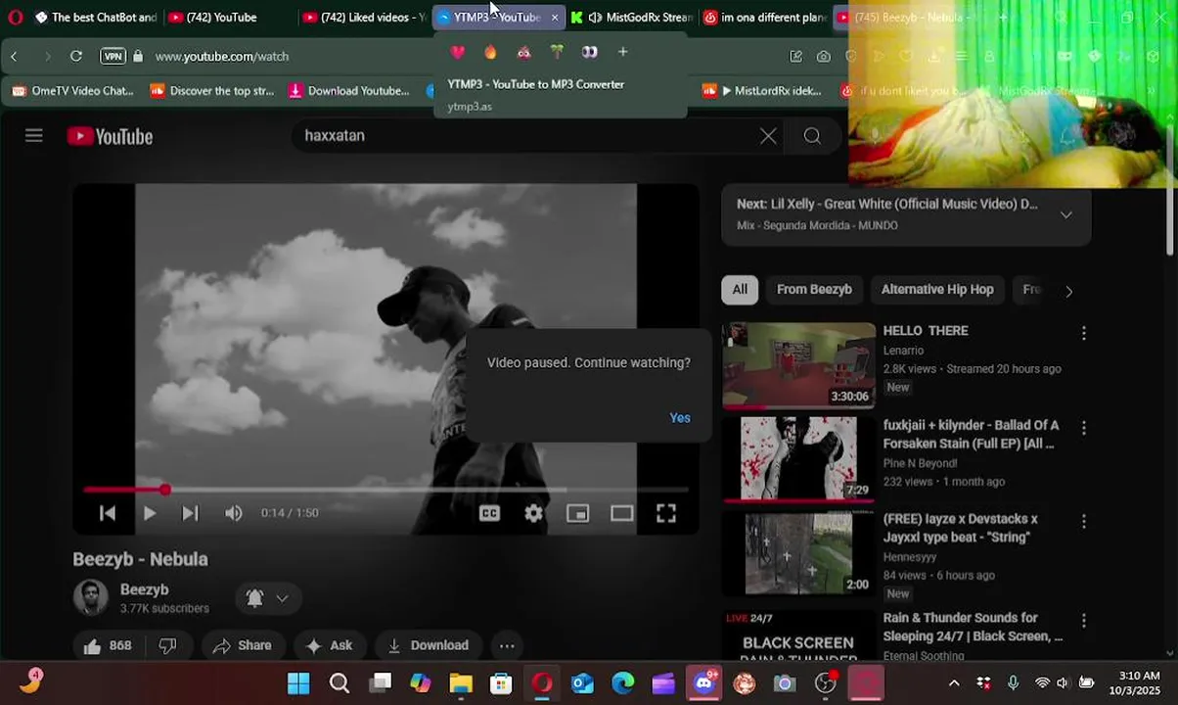The width and height of the screenshot is (1178, 705).
Task: Open Beezyb channel name link
Action: 144,589
